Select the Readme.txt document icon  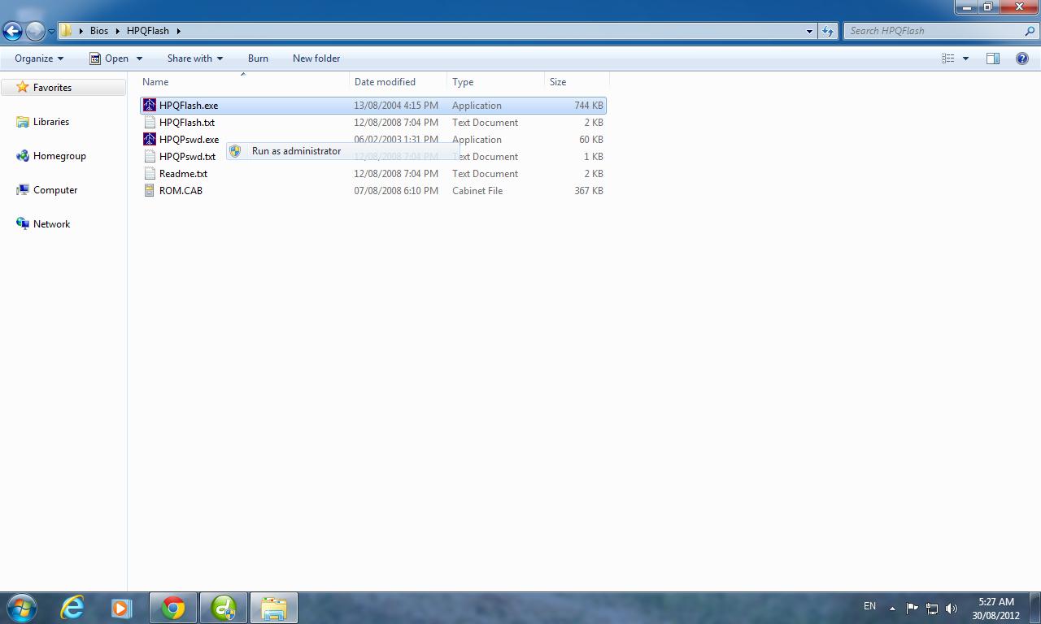click(x=150, y=174)
